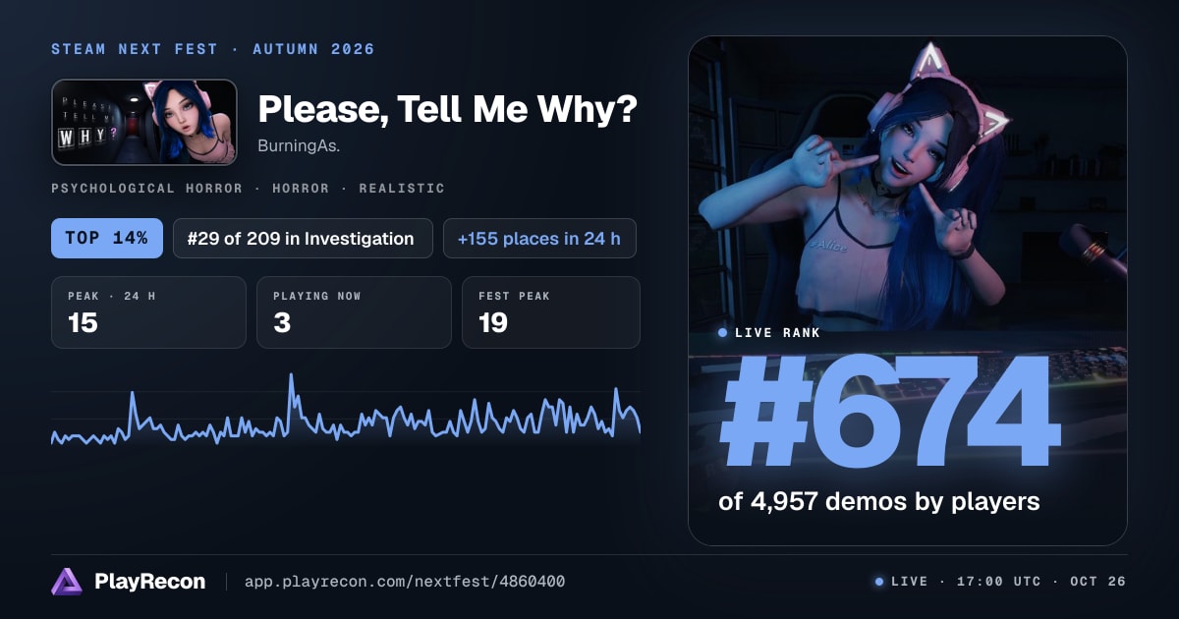The image size is (1179, 619).
Task: Click the large #674 rank number
Action: [891, 413]
